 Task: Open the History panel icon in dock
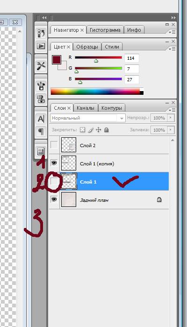[41, 33]
